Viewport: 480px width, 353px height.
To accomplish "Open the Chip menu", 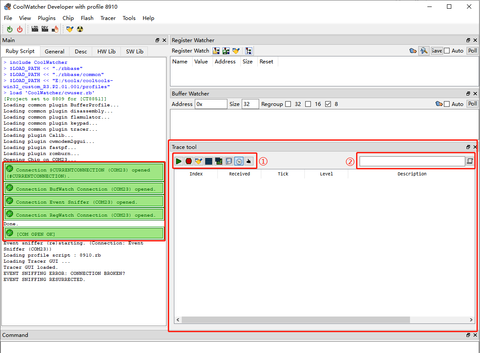I will click(68, 18).
